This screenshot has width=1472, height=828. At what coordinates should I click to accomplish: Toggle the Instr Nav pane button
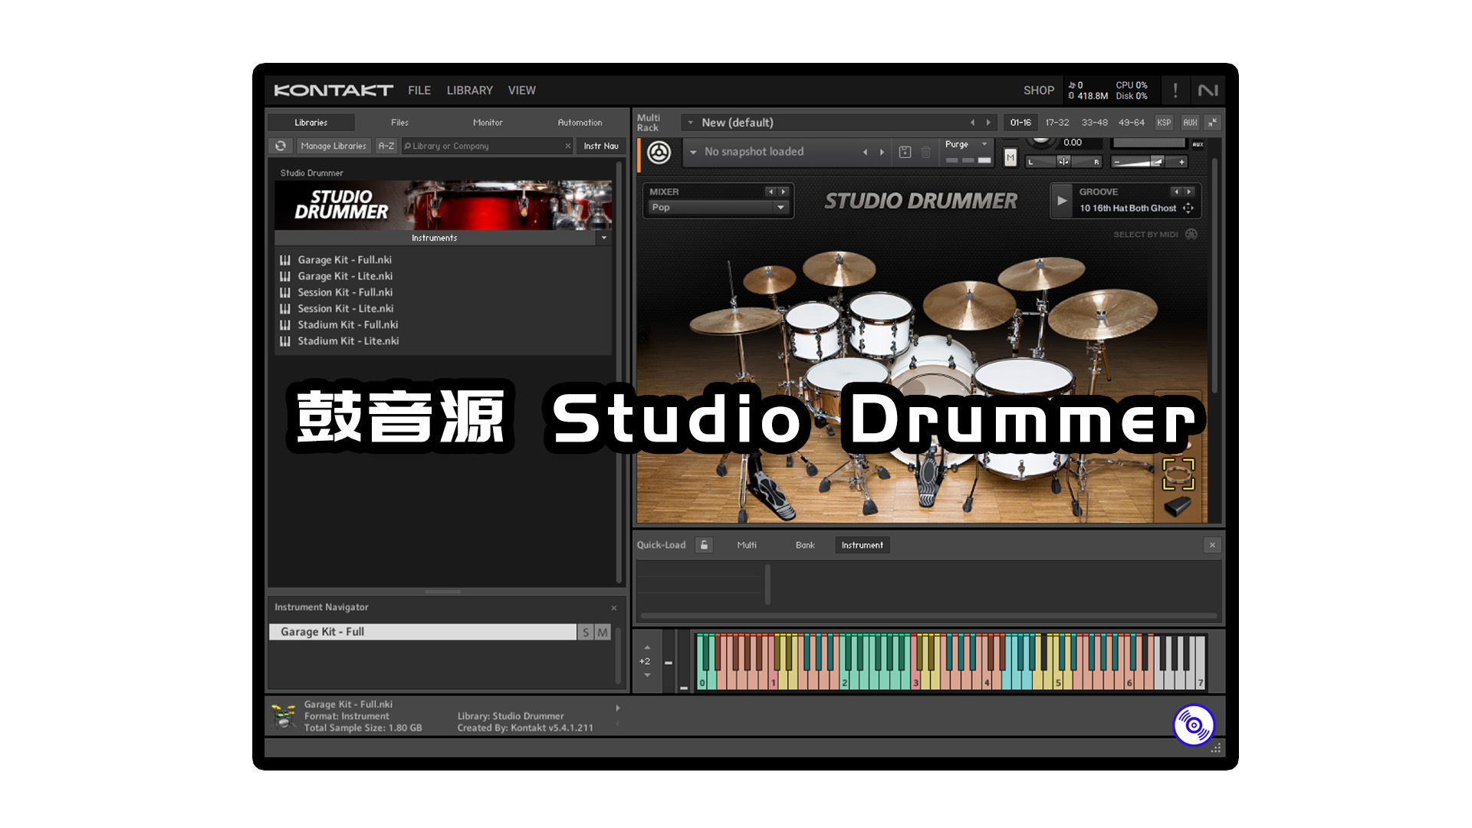tap(601, 146)
